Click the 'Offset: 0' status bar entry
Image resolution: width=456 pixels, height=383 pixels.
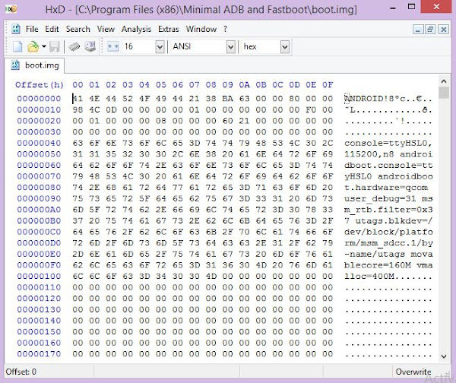(21, 372)
